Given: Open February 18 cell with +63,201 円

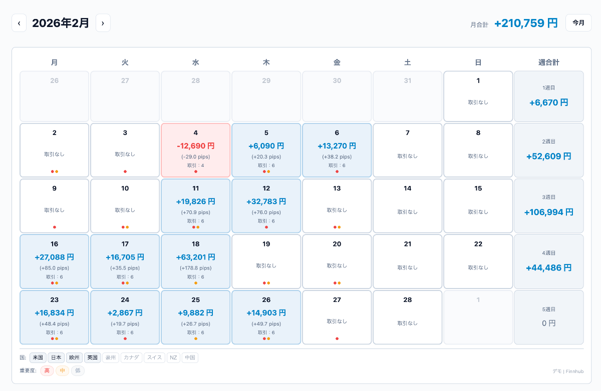Looking at the screenshot, I should coord(195,261).
